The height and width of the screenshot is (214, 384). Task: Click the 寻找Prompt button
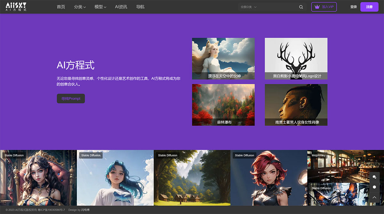tap(71, 99)
